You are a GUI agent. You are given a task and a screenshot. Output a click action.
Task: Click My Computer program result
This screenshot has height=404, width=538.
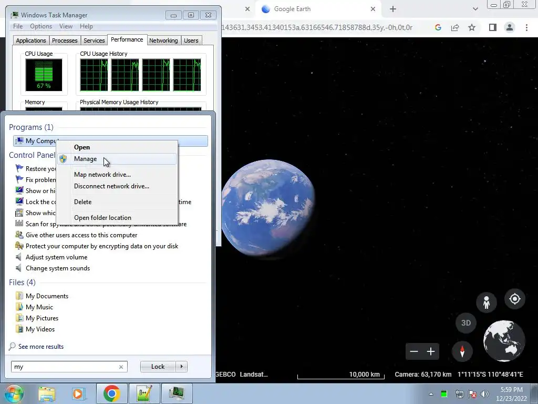tap(110, 141)
